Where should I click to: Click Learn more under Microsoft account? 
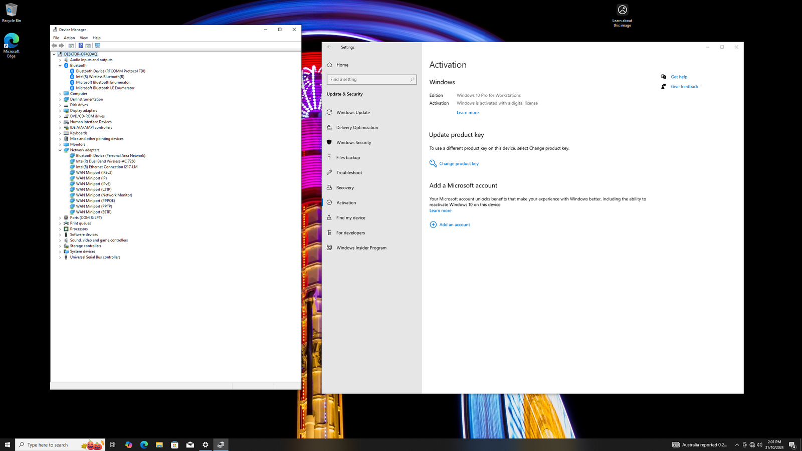pos(440,211)
